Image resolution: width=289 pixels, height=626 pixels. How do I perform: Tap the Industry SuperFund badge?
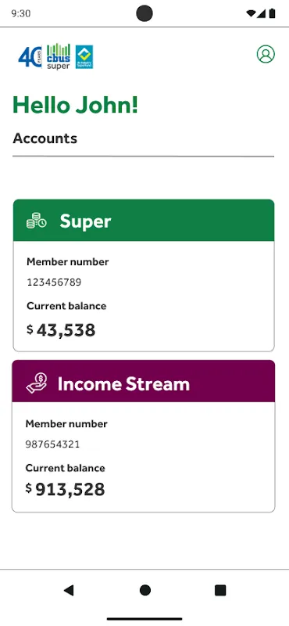click(84, 56)
